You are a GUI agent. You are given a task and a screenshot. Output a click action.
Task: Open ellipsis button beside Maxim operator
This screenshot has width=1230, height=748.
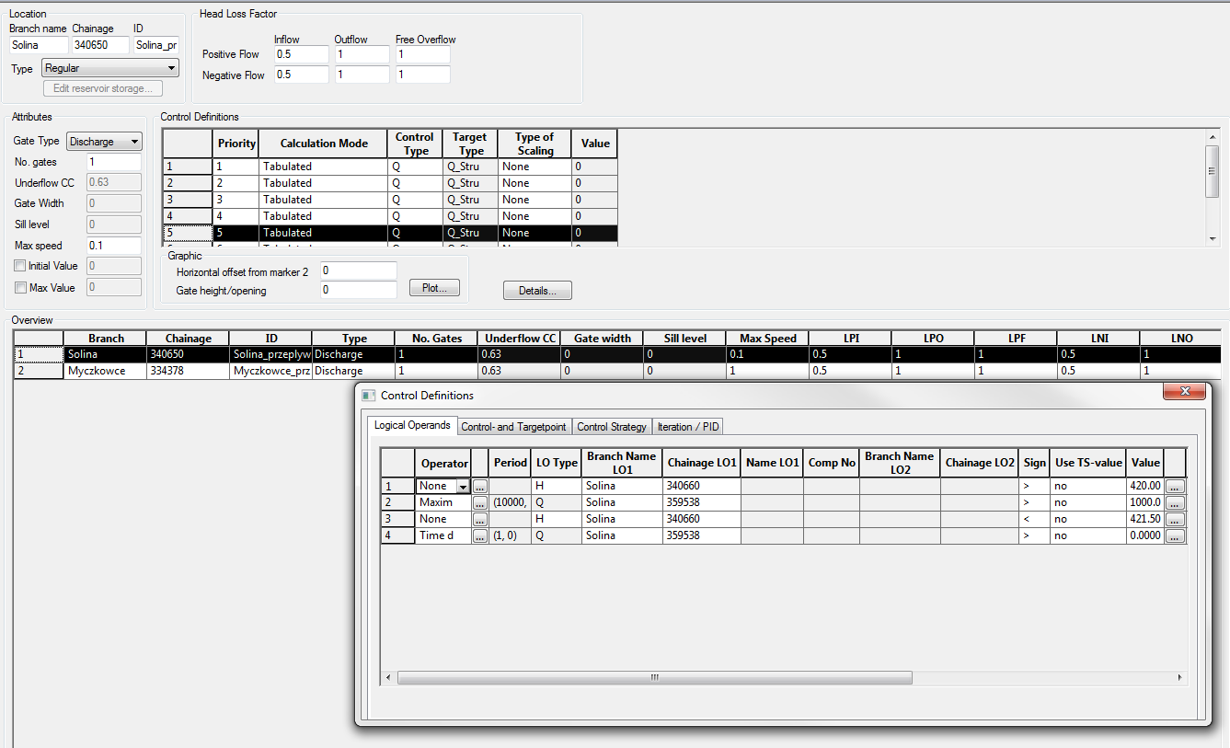[x=480, y=503]
